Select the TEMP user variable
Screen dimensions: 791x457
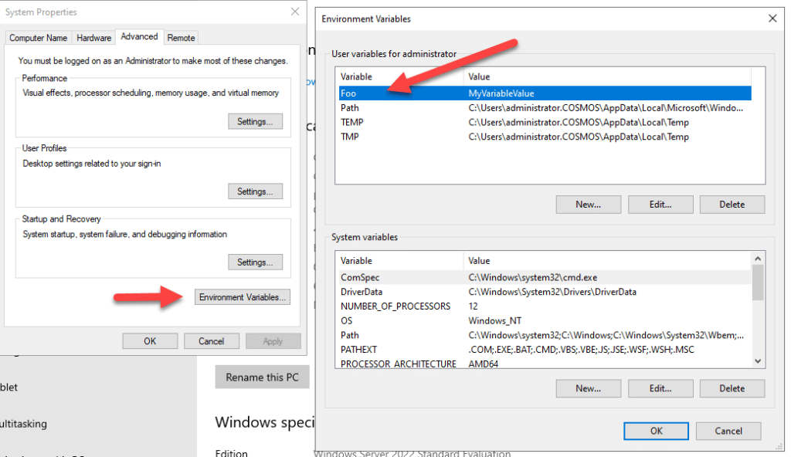(463, 122)
